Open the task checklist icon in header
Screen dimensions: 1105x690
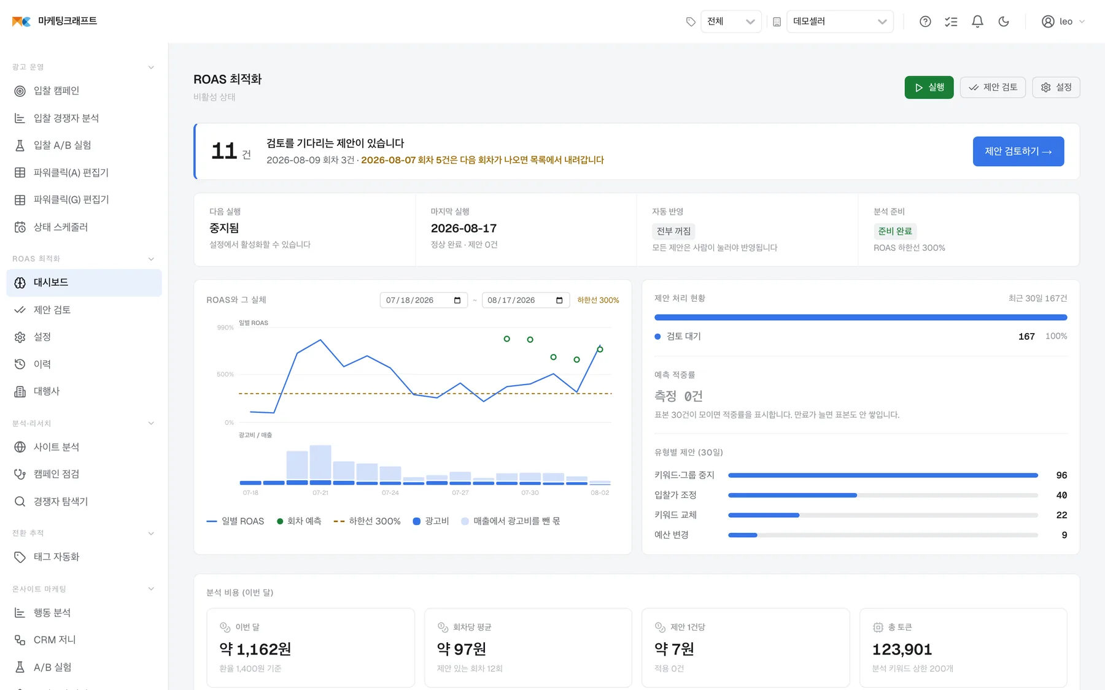[x=951, y=21]
